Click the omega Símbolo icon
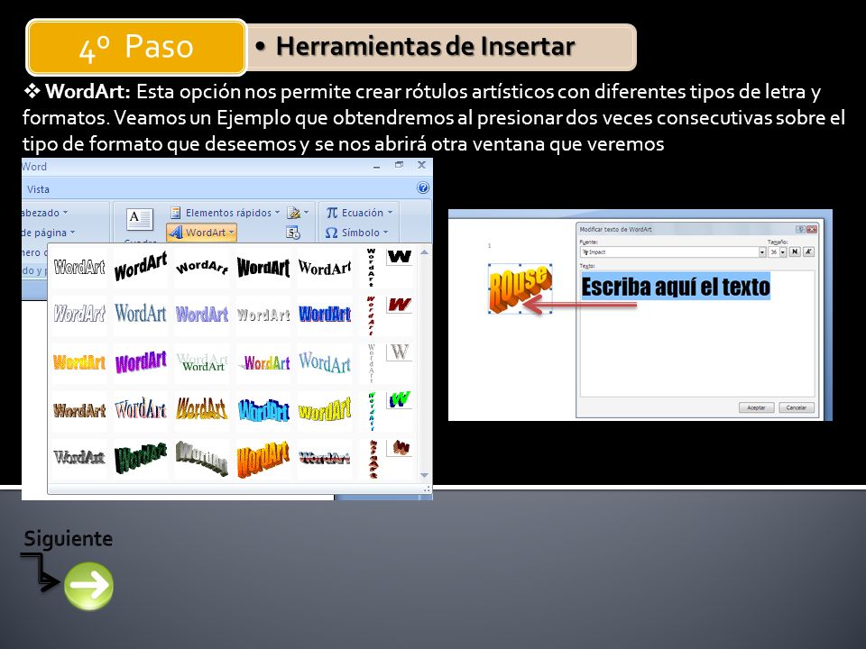The image size is (866, 649). pos(331,233)
